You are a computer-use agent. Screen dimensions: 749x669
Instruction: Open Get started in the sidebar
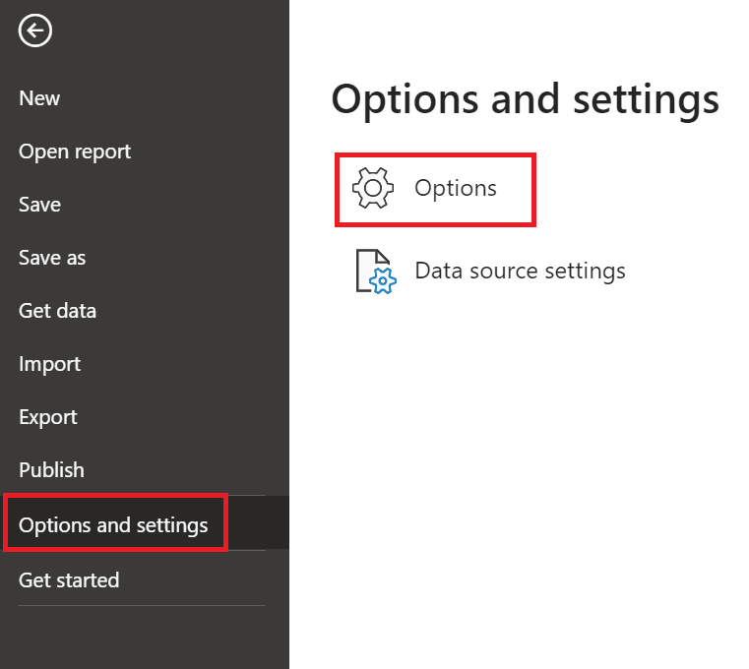69,580
